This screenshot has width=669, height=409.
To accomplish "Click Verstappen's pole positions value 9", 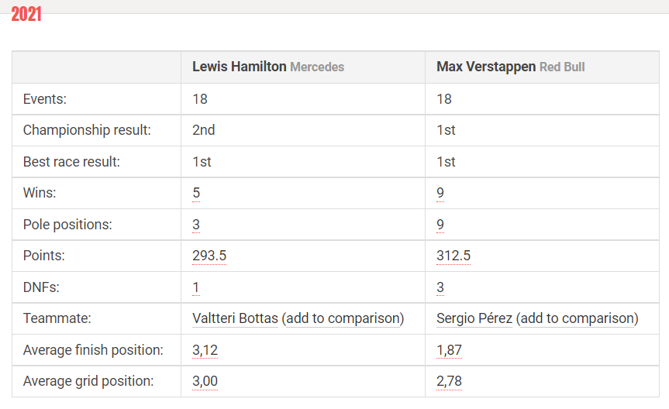I will (440, 225).
